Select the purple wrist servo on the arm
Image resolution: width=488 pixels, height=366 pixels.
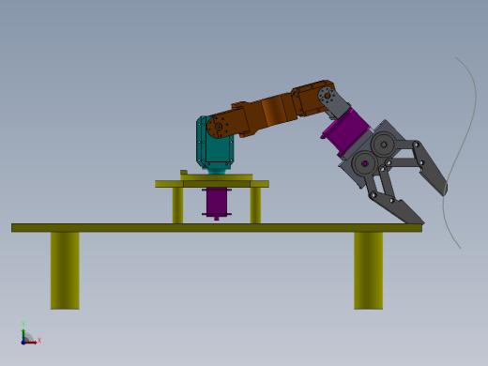click(x=347, y=131)
